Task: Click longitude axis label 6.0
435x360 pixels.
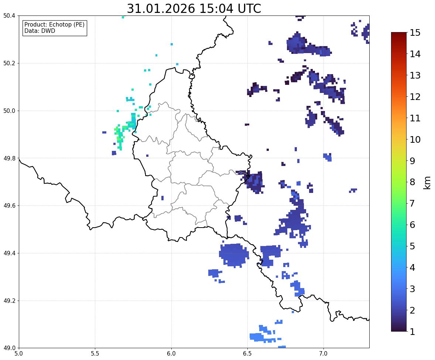Action: point(171,354)
